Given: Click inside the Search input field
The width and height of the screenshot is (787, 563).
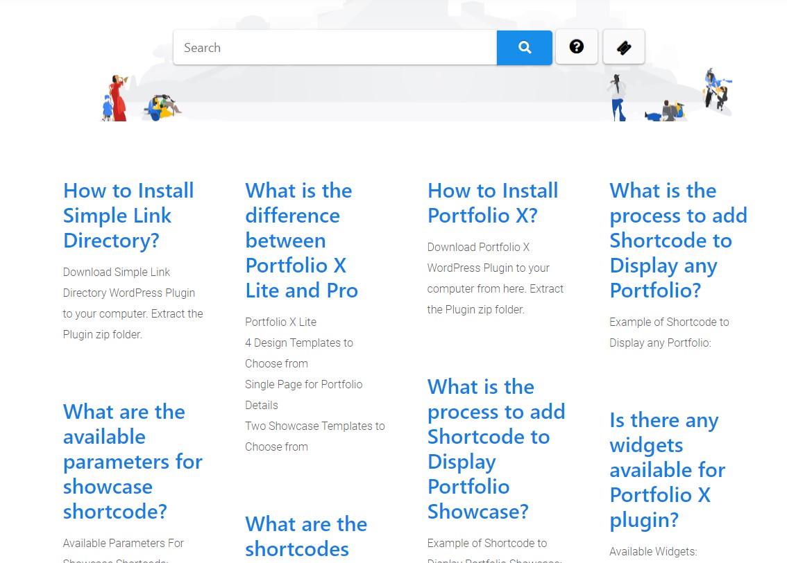Looking at the screenshot, I should [333, 47].
